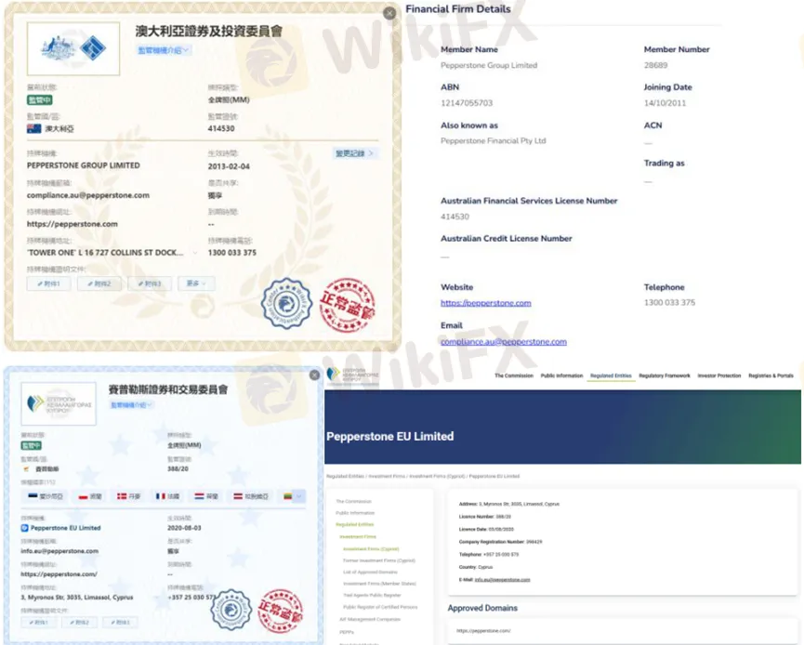Close the Cyprus CySEC license card
The image size is (804, 645).
[x=314, y=375]
